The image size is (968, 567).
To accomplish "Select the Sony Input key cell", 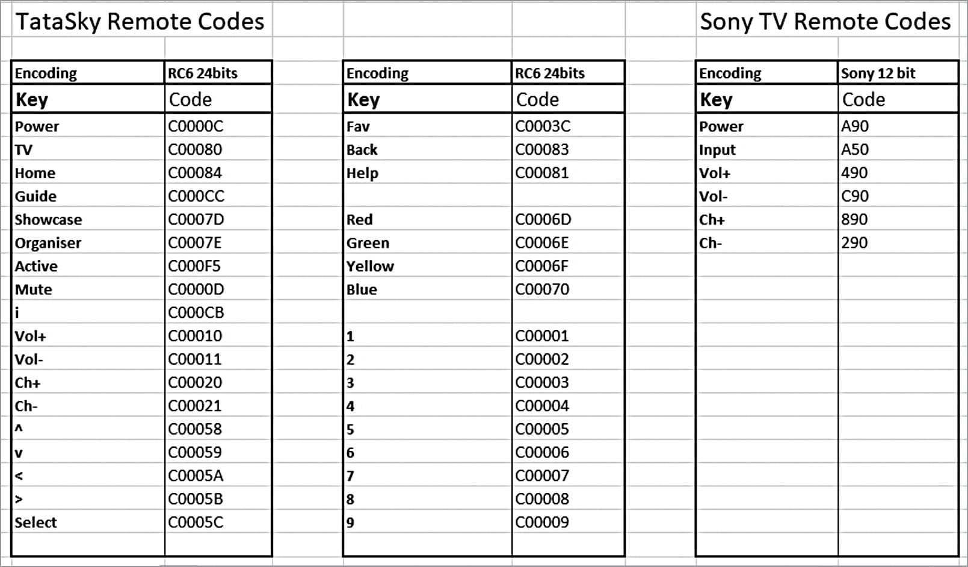I will coord(717,150).
